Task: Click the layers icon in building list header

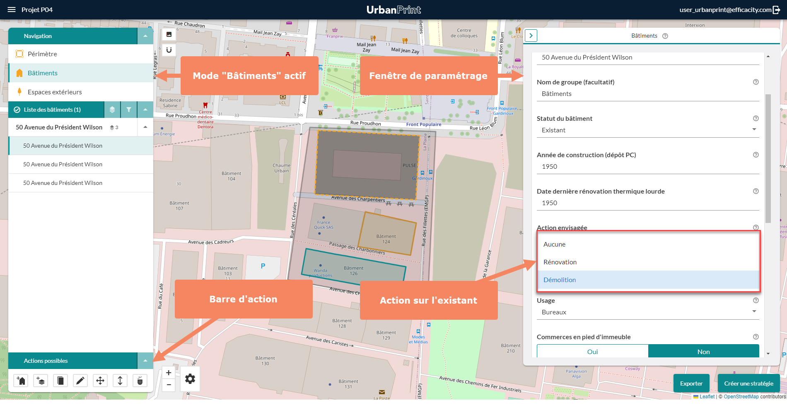Action: click(112, 110)
